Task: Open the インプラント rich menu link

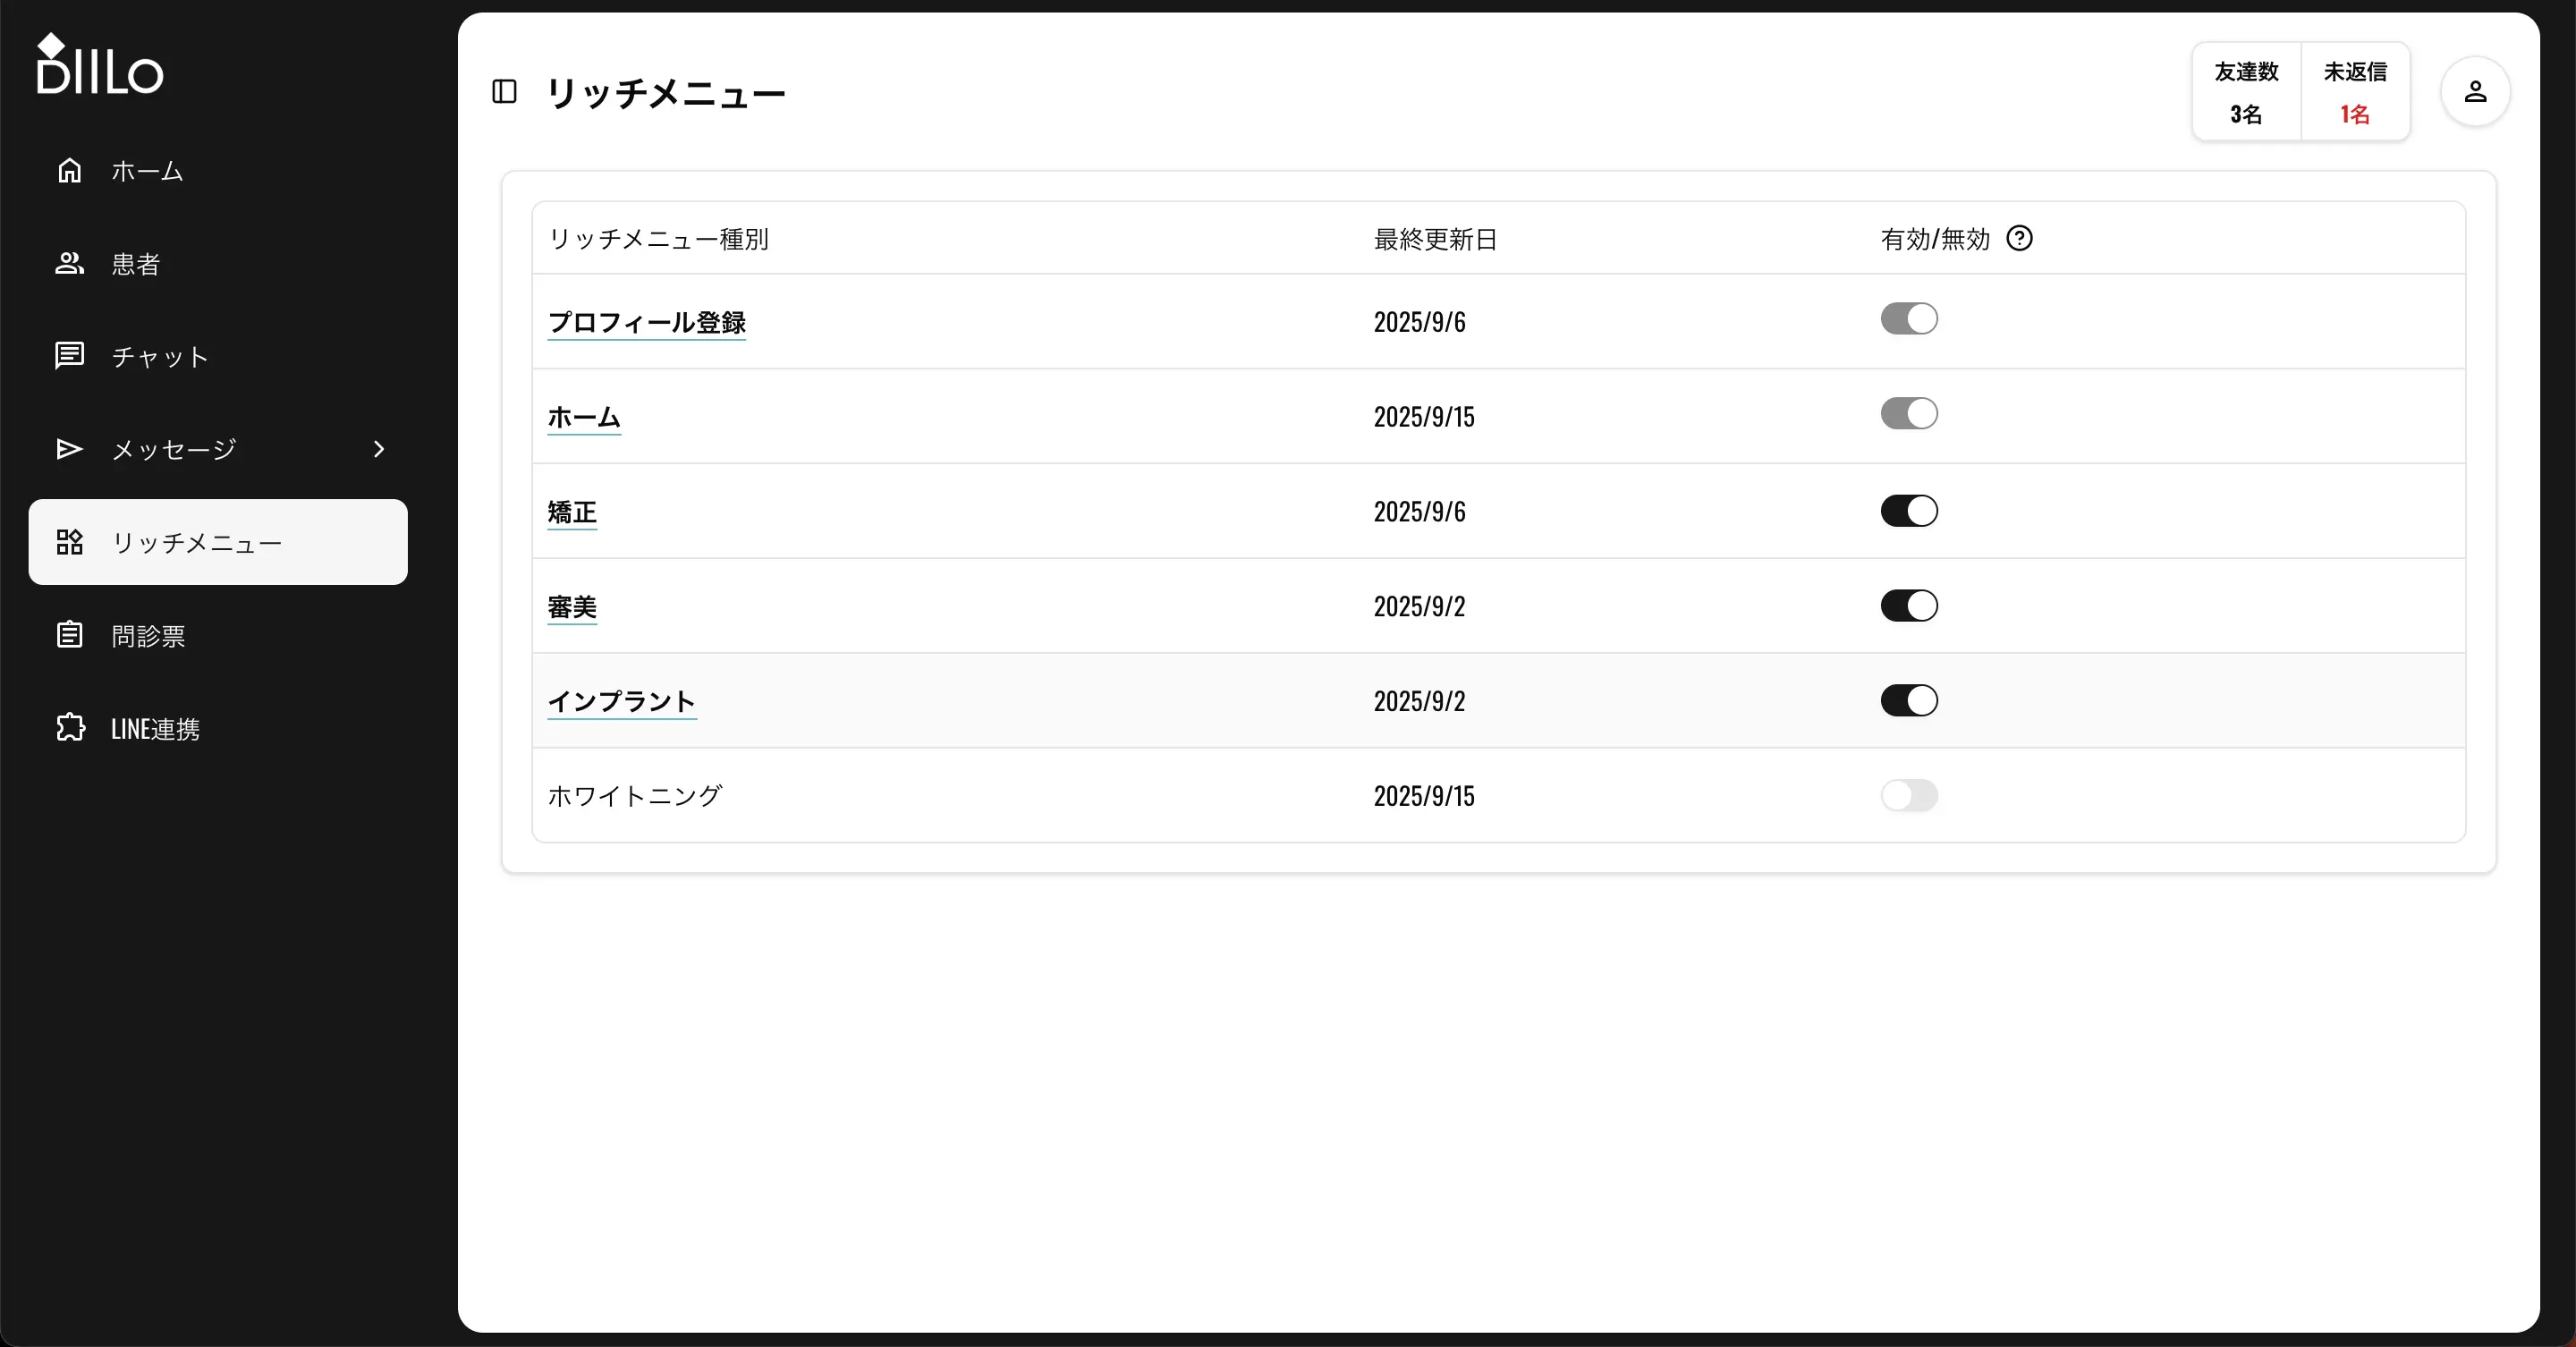Action: pos(621,701)
